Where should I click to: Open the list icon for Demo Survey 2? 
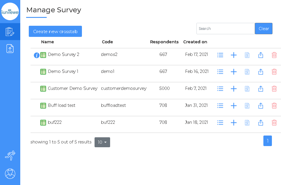220,55
